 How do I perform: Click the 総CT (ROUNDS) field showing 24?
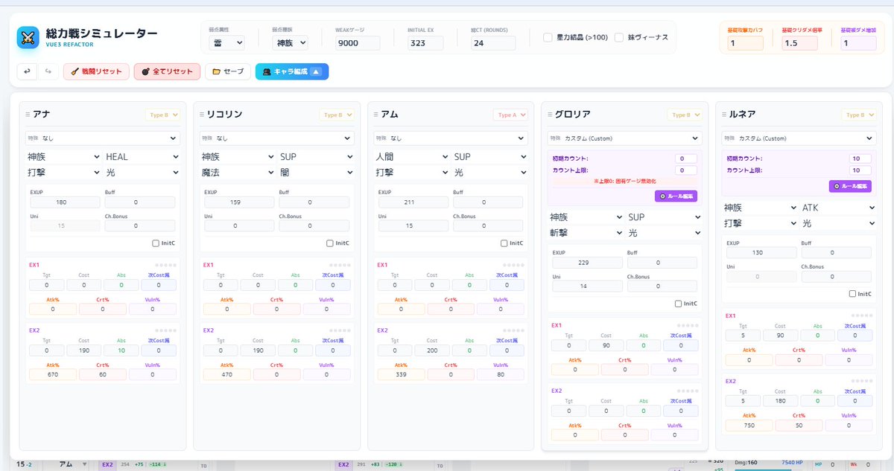tap(492, 43)
